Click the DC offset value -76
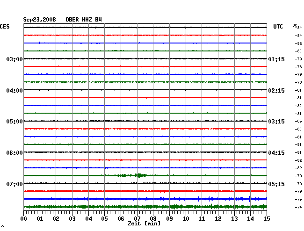This screenshot has height=231, width=304. click(x=298, y=199)
